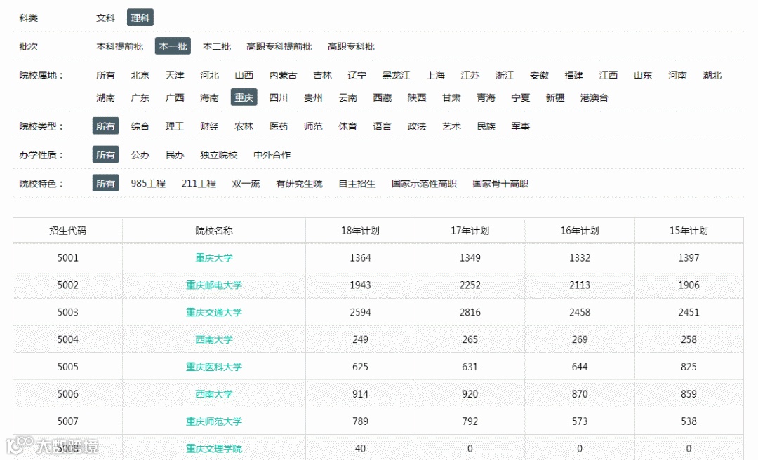Viewport: 758px width, 460px height.
Task: Filter by 211工程 feature
Action: [x=199, y=183]
